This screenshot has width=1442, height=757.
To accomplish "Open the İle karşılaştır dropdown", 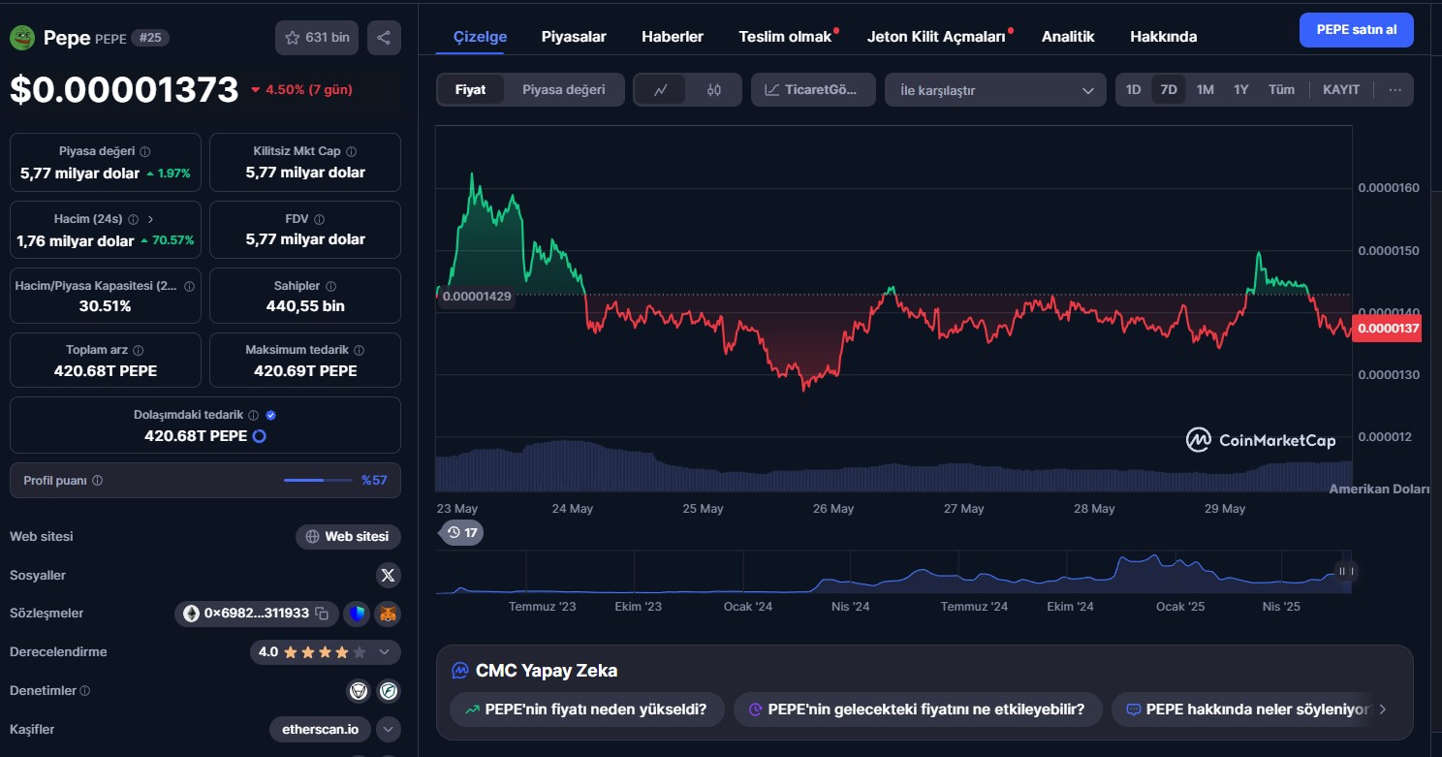I will click(x=995, y=90).
